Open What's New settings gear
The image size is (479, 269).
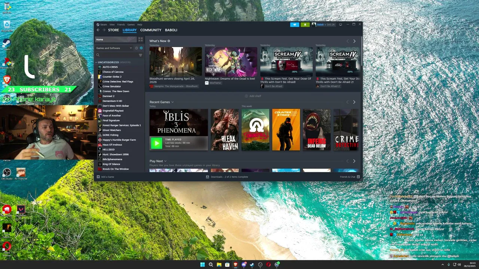coord(169,41)
